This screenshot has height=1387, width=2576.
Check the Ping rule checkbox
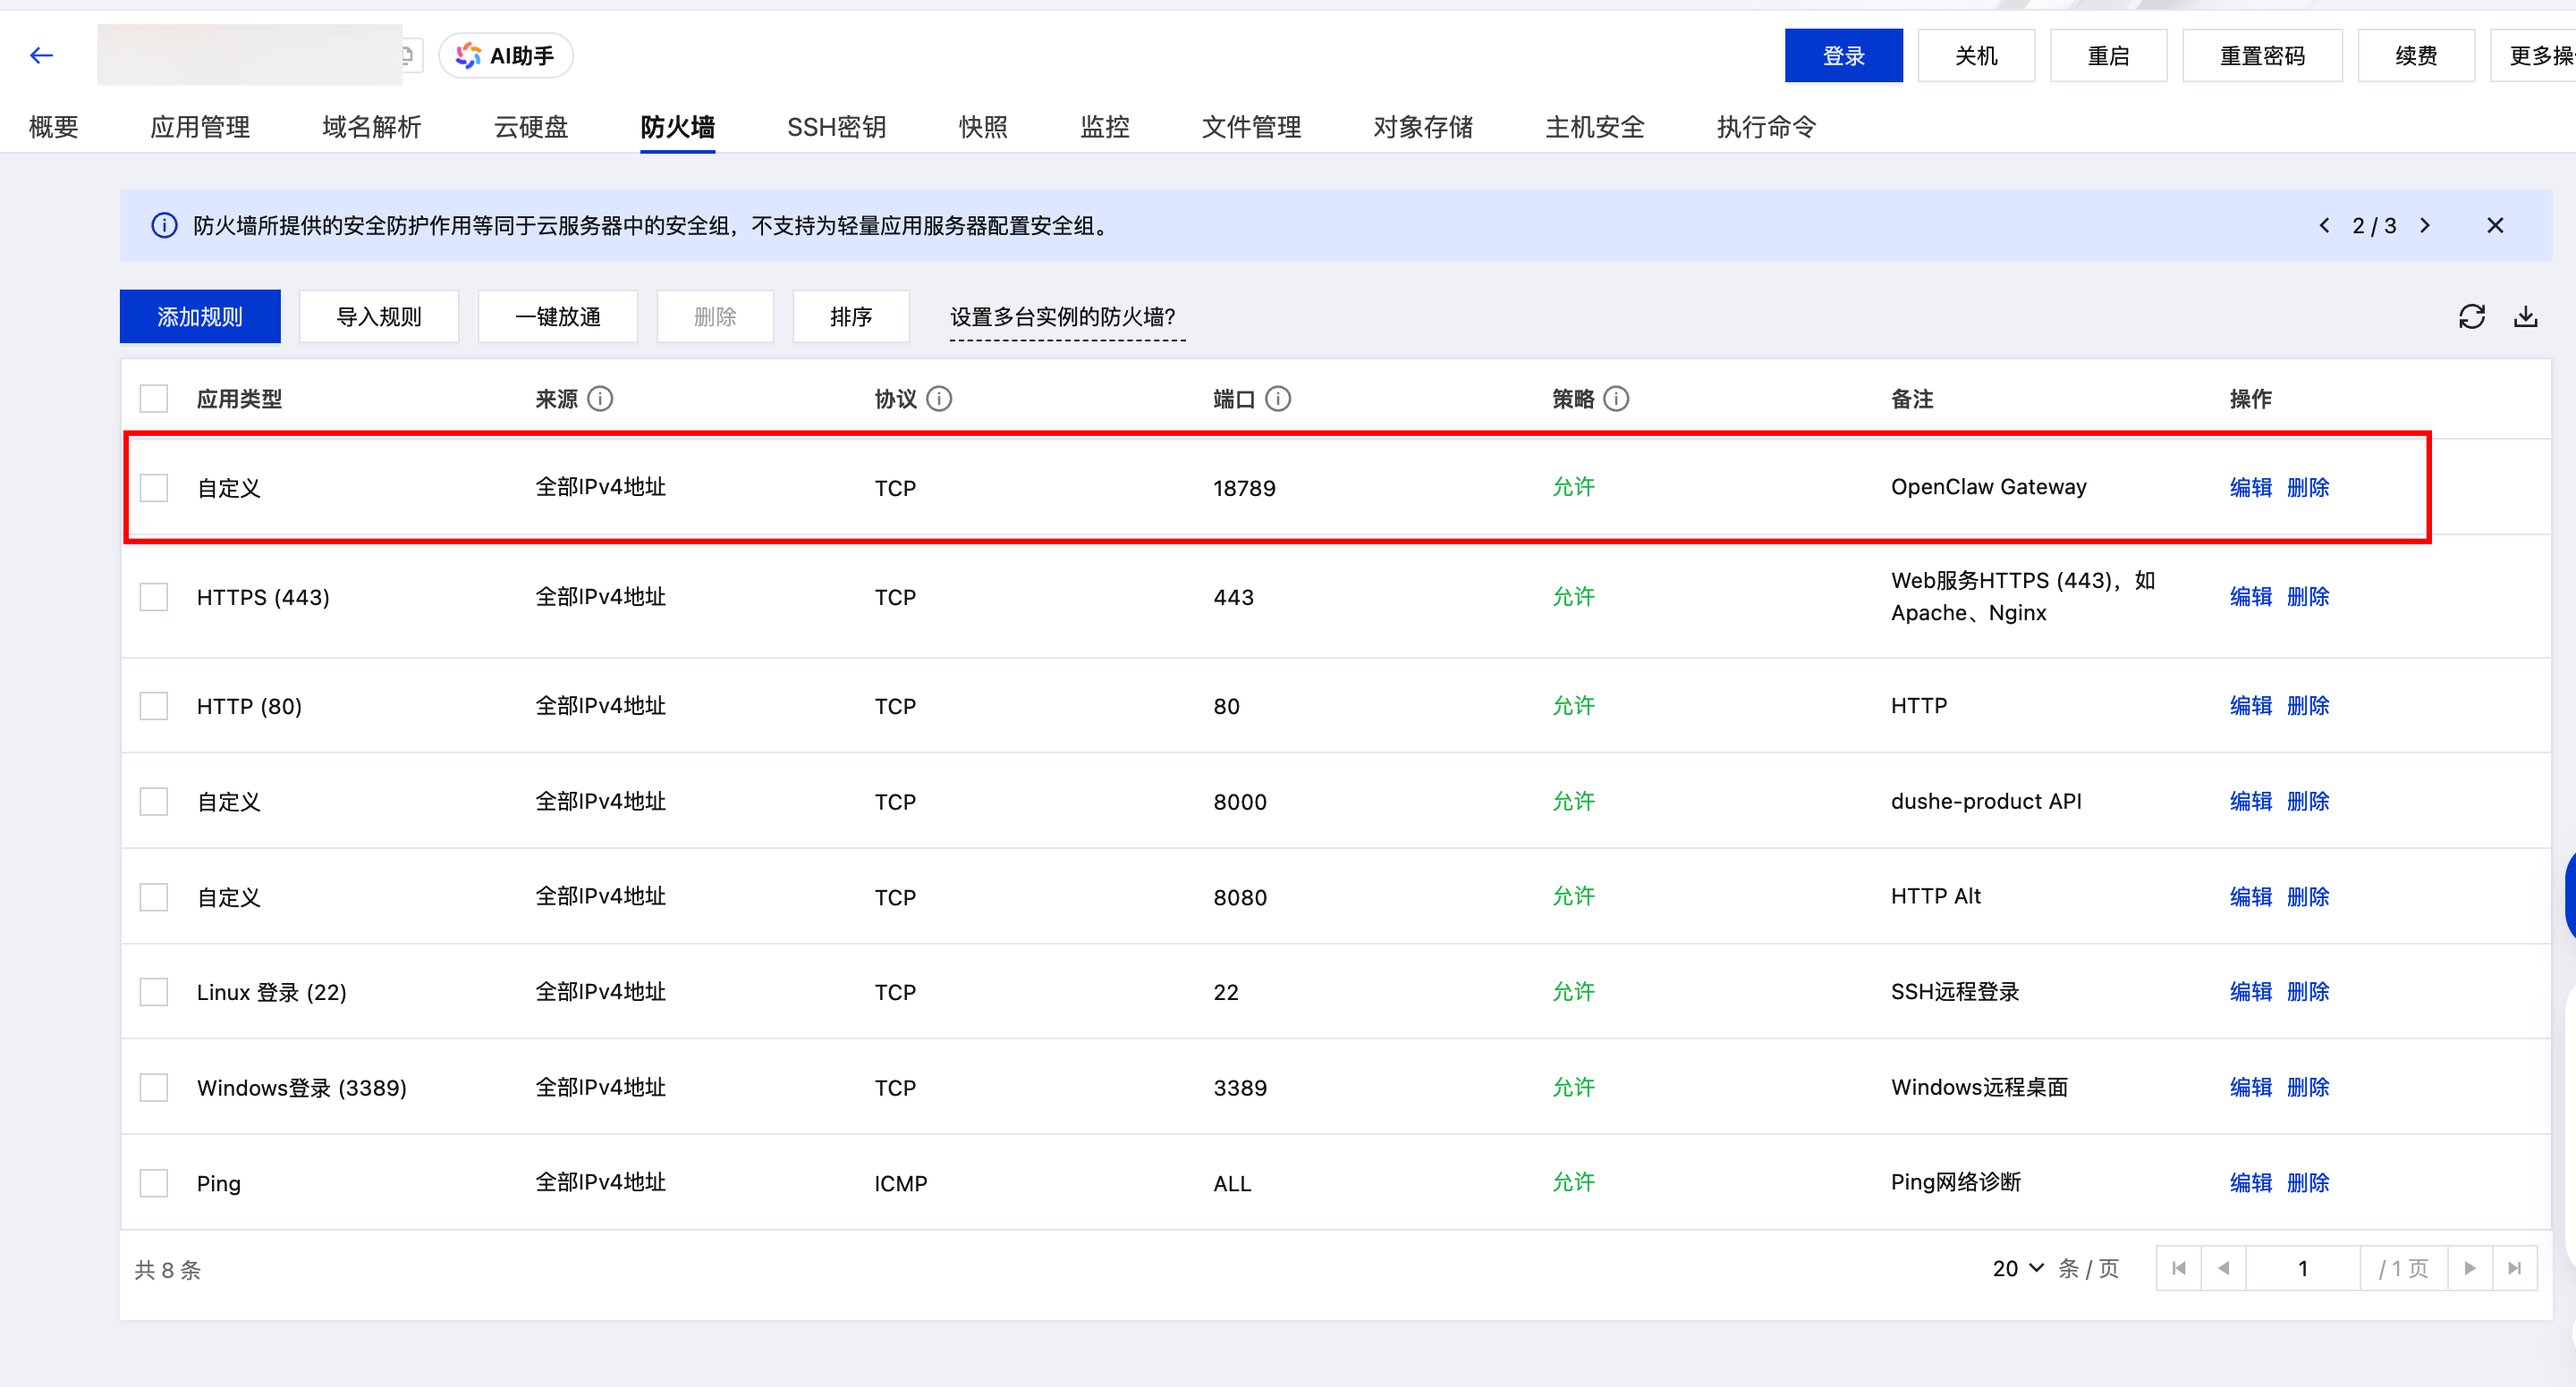[x=154, y=1183]
